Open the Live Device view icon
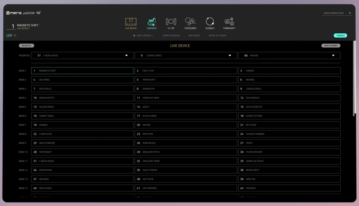This screenshot has width=359, height=206. point(131,22)
